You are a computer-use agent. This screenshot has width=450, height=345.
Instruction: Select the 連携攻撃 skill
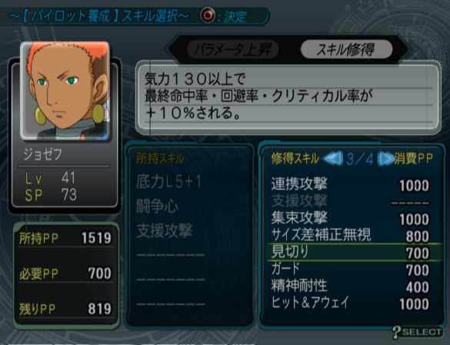351,184
